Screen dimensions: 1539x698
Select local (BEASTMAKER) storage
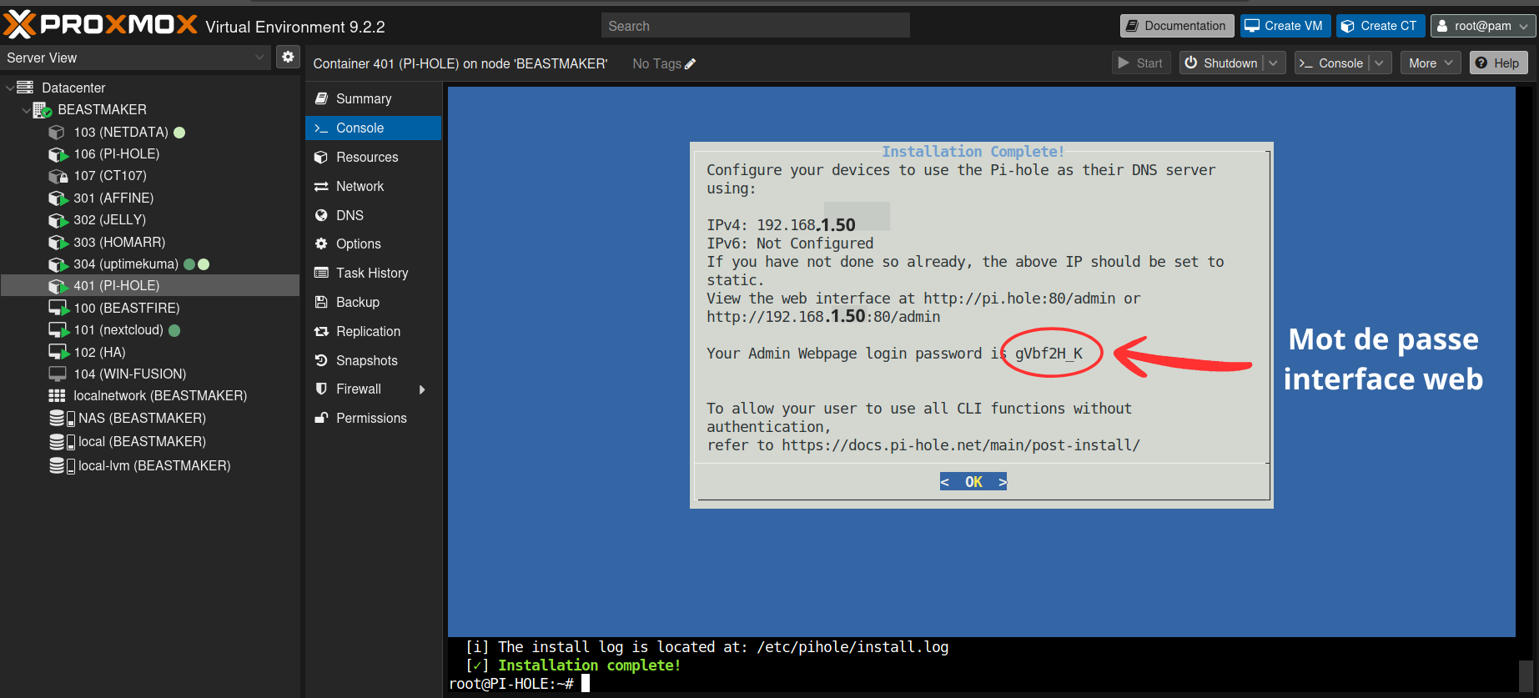(x=150, y=441)
